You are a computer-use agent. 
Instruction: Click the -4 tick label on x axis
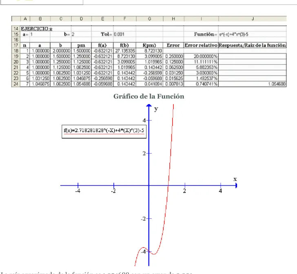point(78,191)
